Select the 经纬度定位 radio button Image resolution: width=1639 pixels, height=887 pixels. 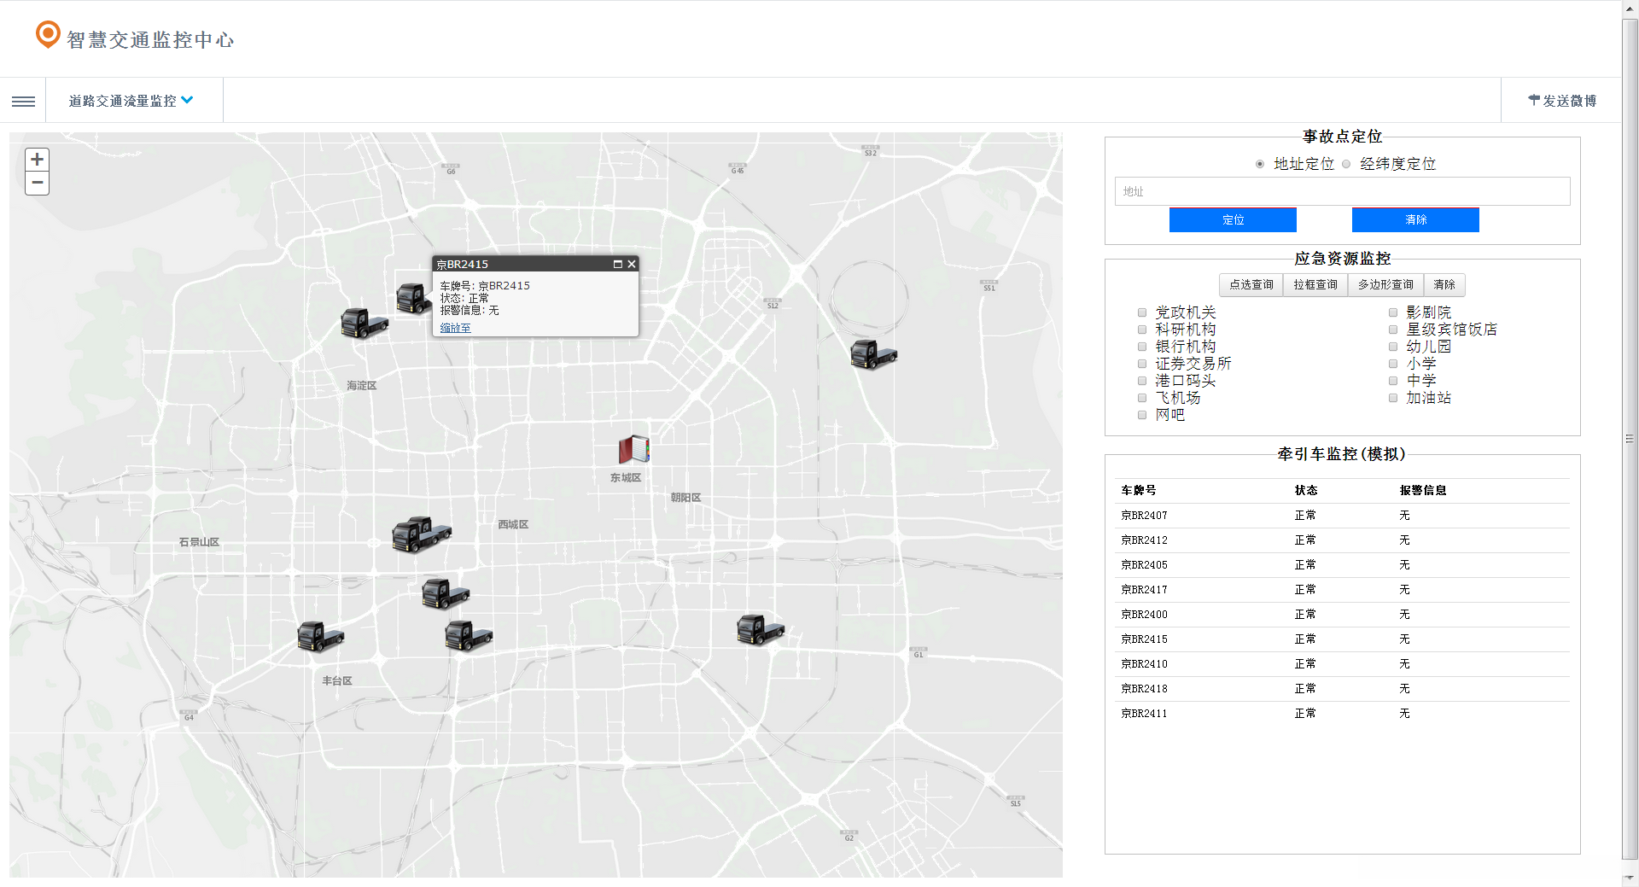[x=1346, y=164]
